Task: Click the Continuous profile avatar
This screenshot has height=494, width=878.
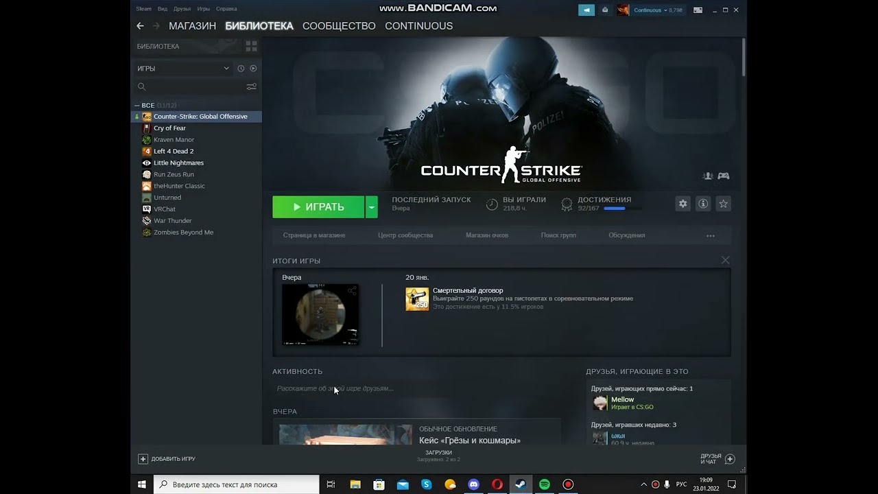Action: (623, 10)
